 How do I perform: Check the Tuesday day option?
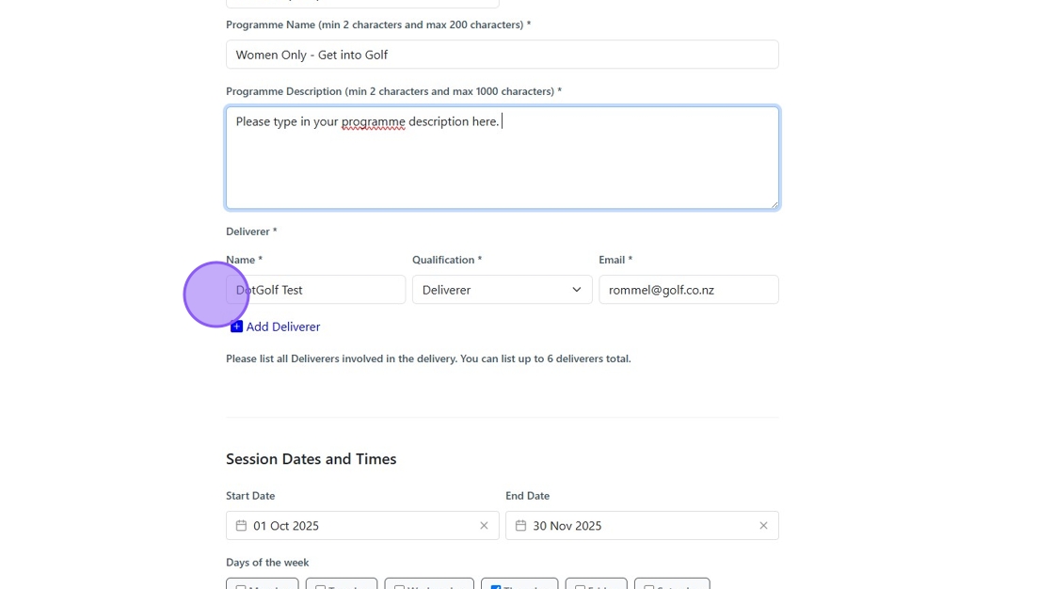pyautogui.click(x=320, y=586)
